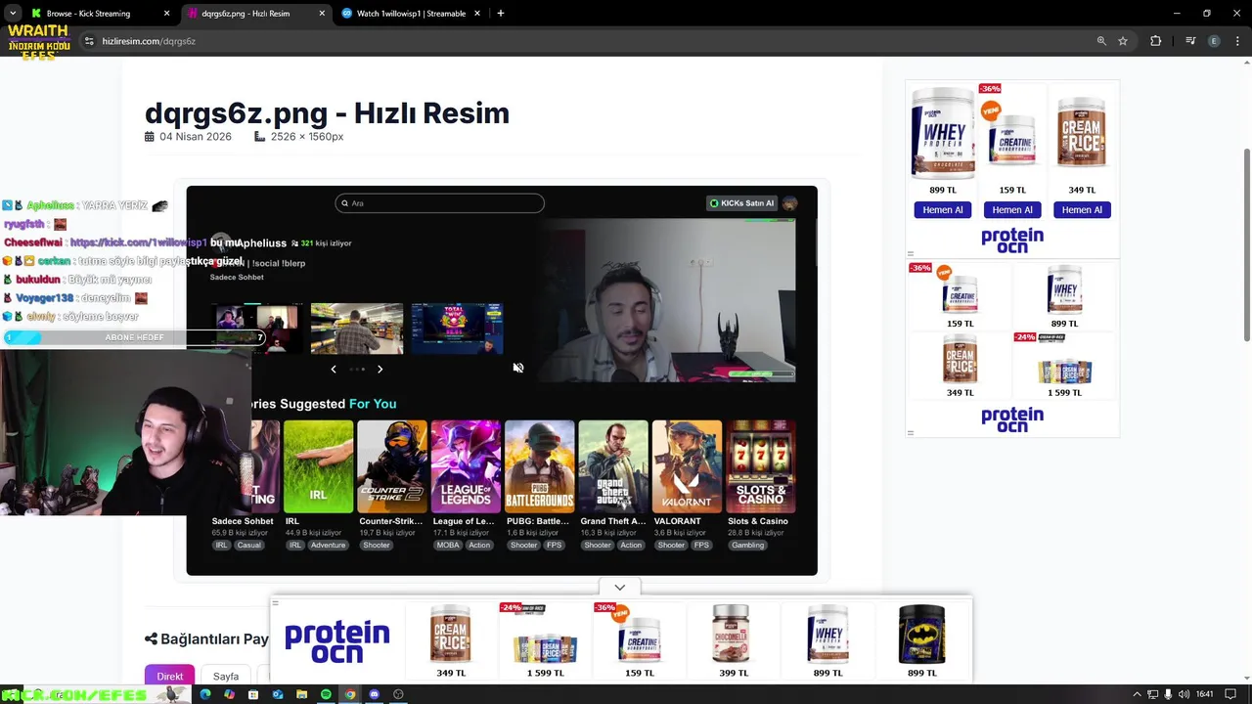Open the volume speaker icon in system tray
The width and height of the screenshot is (1252, 704).
tap(1184, 694)
